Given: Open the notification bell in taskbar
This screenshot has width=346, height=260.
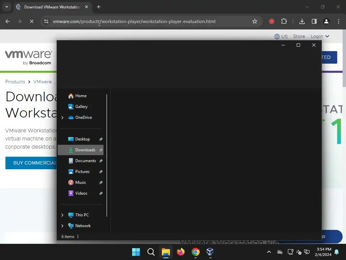Looking at the screenshot, I should [337, 252].
